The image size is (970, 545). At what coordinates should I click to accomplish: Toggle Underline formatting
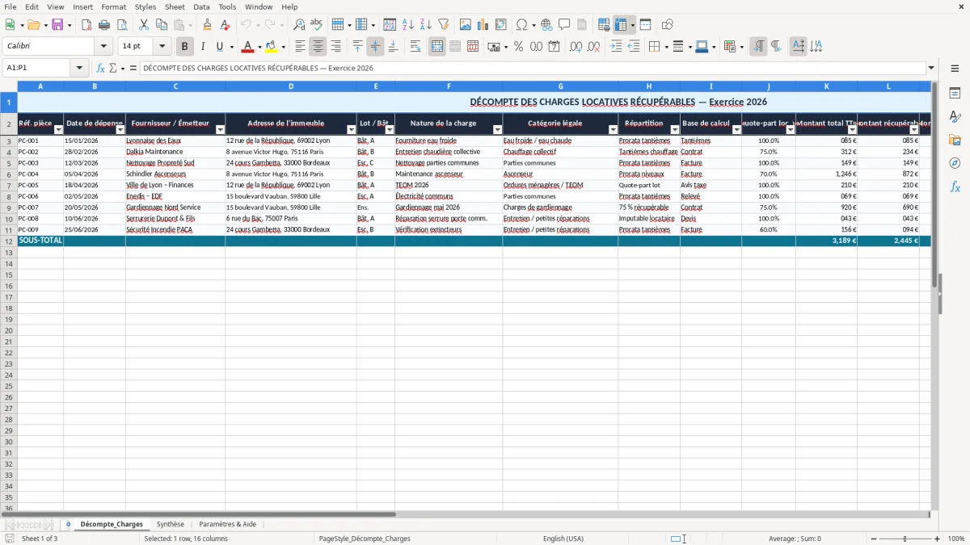click(220, 47)
